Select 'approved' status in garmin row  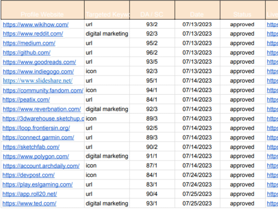(242, 138)
